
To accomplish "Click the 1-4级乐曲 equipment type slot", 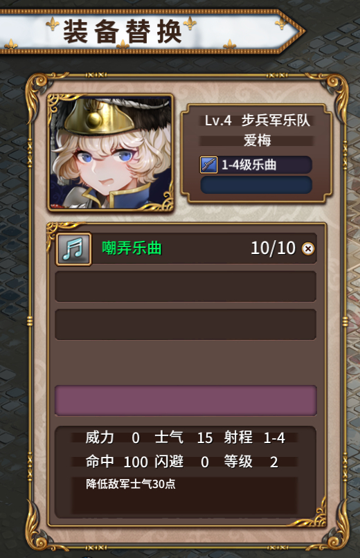I will click(x=256, y=165).
